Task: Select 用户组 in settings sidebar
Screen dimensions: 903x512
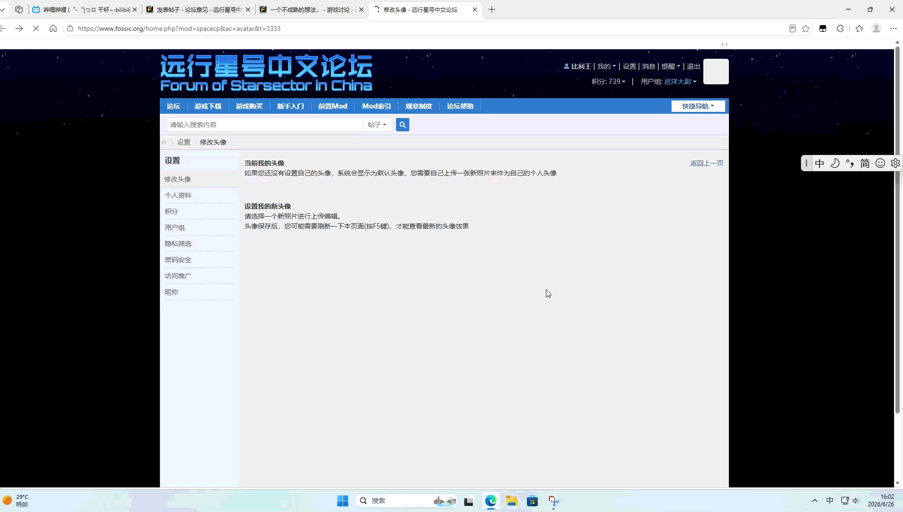Action: point(175,228)
